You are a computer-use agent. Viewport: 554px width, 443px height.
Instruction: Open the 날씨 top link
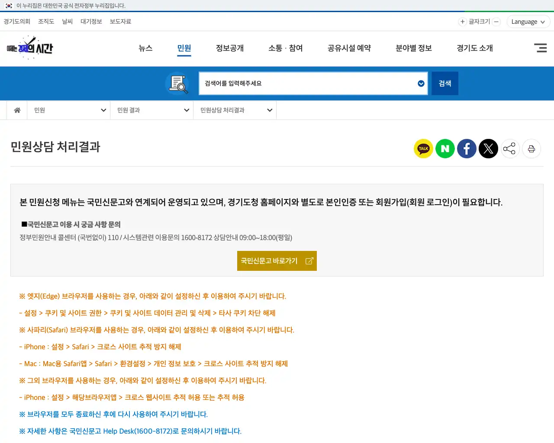coord(68,22)
